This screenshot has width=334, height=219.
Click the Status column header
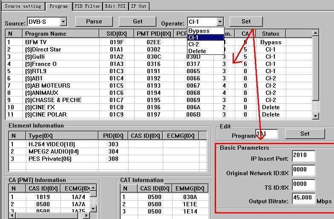tap(271, 34)
